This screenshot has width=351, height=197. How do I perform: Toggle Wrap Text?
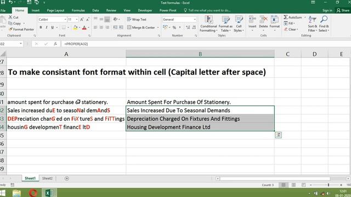click(x=137, y=20)
